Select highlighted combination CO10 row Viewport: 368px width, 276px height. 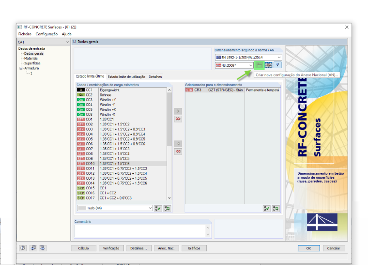pyautogui.click(x=122, y=164)
